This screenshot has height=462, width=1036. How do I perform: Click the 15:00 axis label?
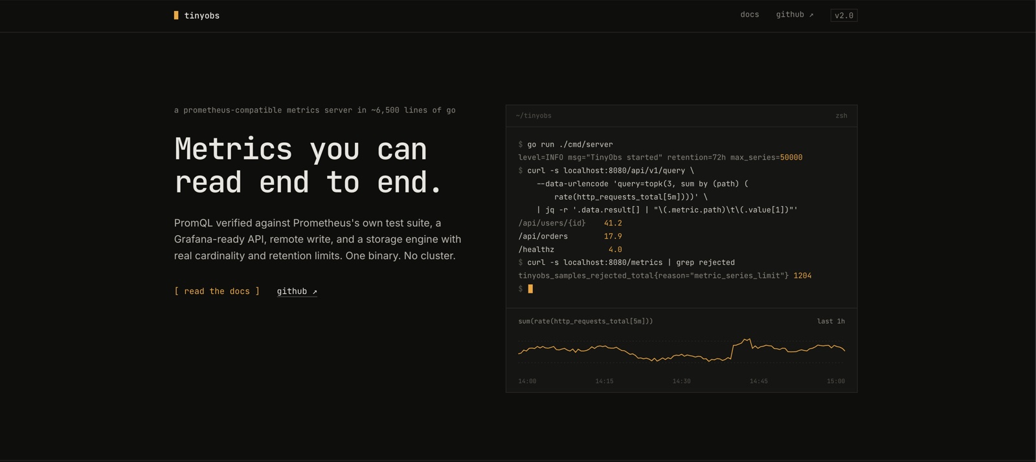[836, 381]
